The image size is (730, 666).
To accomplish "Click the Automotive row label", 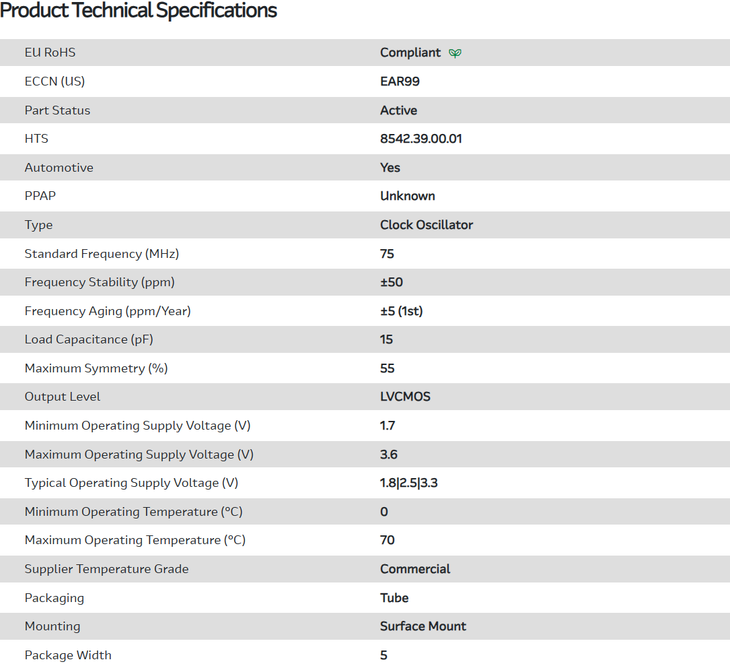I will pos(59,168).
